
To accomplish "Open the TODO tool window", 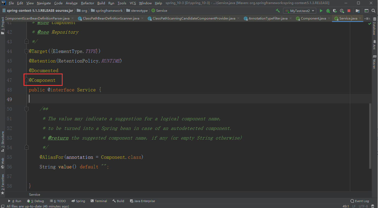I will click(58, 201).
